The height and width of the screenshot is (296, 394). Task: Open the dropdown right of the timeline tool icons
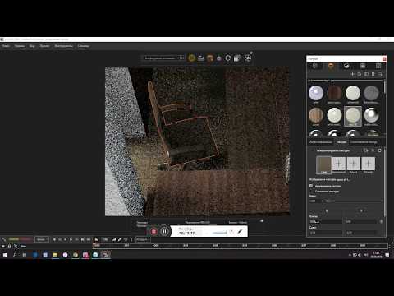coord(143,239)
